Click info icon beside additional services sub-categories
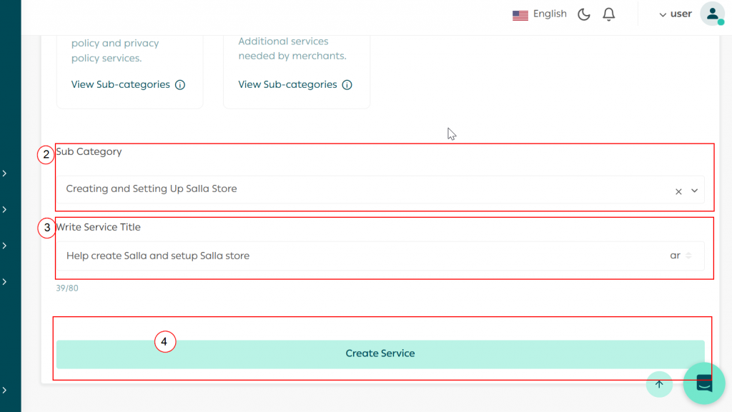Image resolution: width=732 pixels, height=412 pixels. (347, 85)
